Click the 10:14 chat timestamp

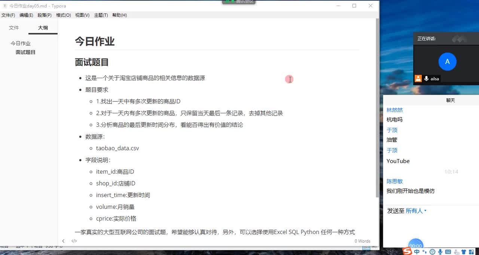pos(451,172)
